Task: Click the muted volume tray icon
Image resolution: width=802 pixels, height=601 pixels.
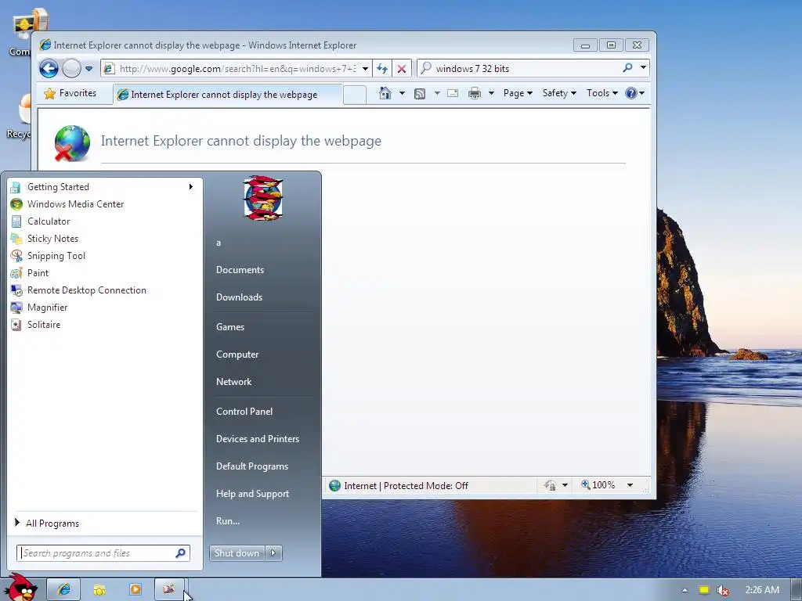Action: (x=723, y=590)
